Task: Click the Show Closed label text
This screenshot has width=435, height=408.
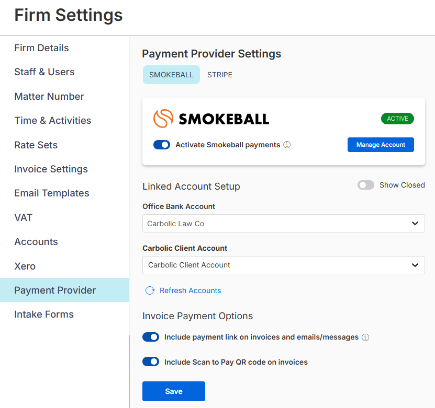Action: coord(402,185)
